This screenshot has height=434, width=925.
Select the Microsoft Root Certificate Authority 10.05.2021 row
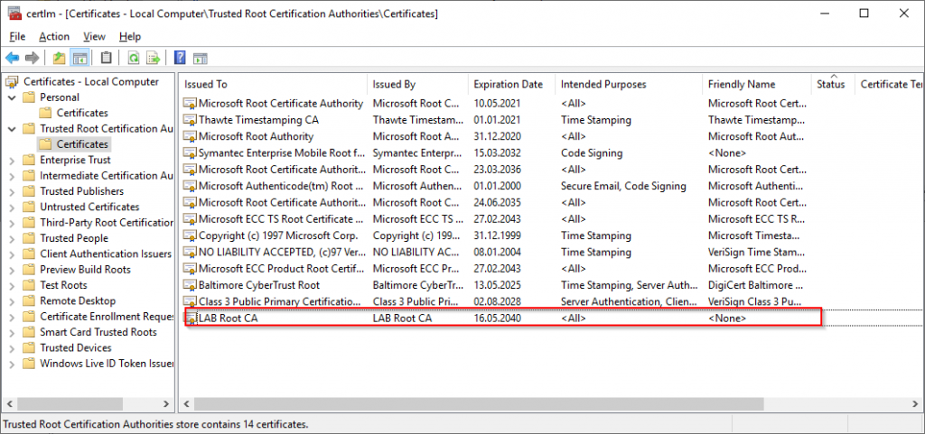click(496, 104)
